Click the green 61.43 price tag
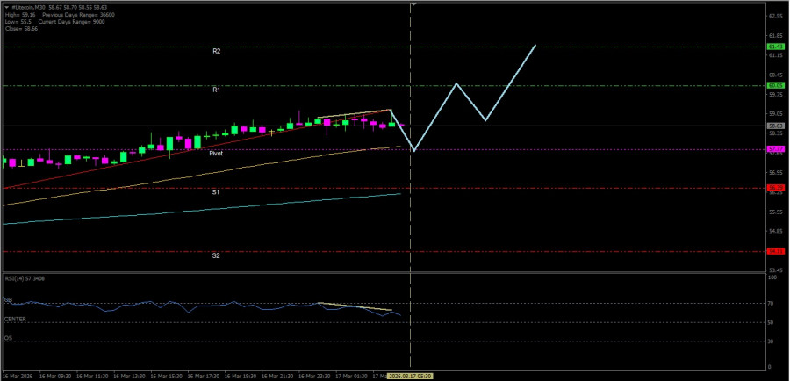The image size is (790, 381). point(775,47)
